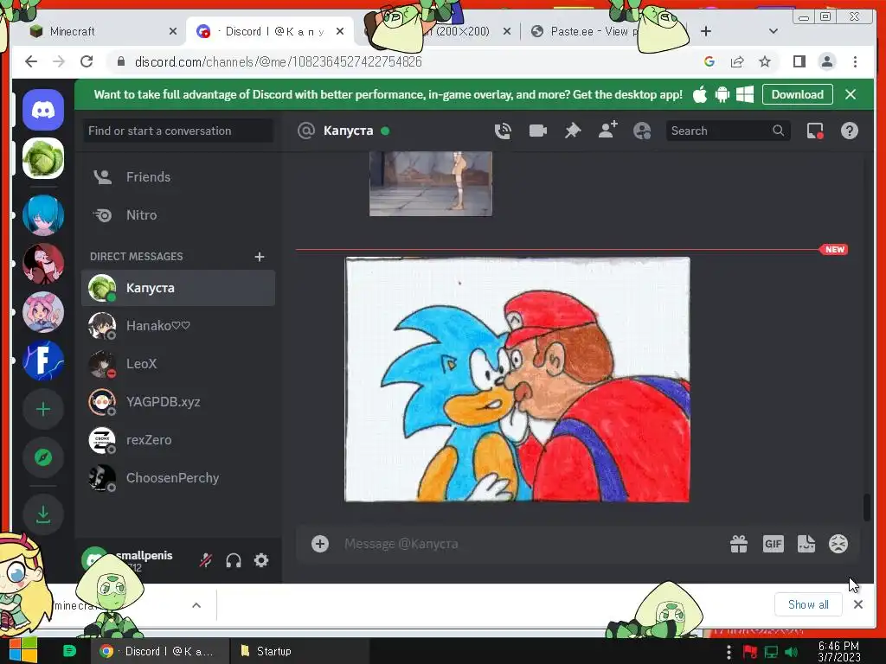Open the rexZero direct message
Image resolution: width=886 pixels, height=664 pixels.
point(178,440)
